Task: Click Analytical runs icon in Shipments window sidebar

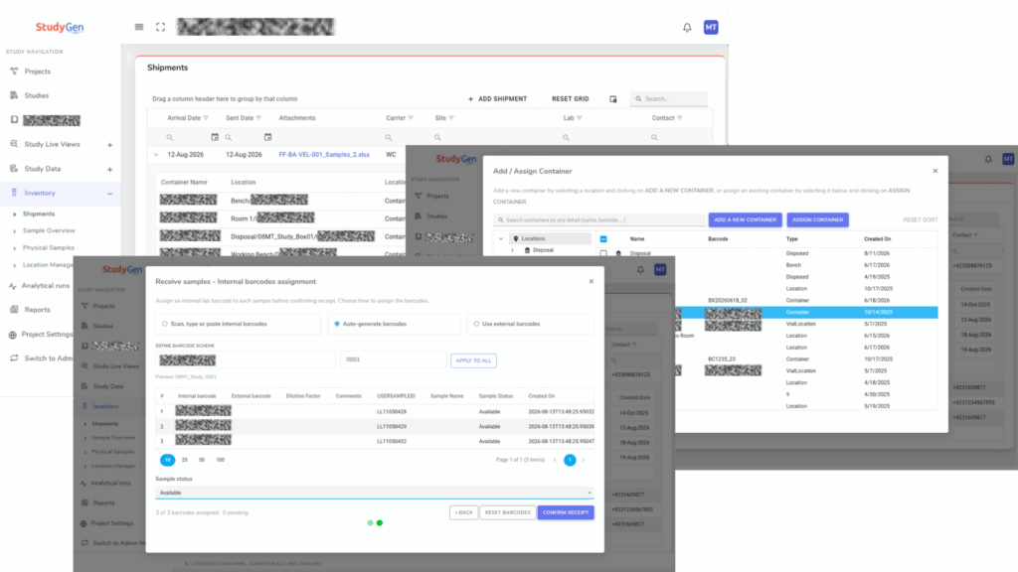Action: coord(12,286)
